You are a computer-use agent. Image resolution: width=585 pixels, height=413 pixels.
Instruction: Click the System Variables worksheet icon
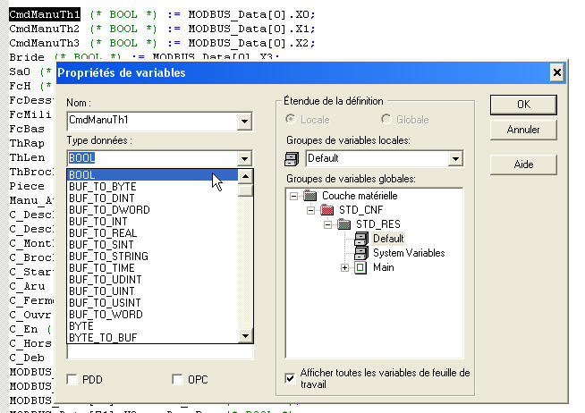pos(360,253)
